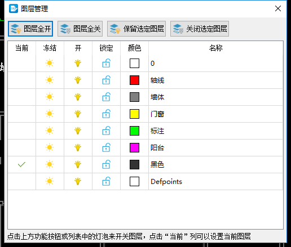291x247 pixels.
Task: Open the red color swatch of 轴线
Action: point(134,80)
